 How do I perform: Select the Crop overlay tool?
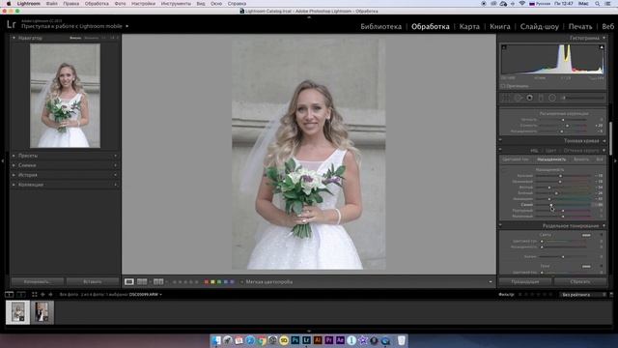506,98
